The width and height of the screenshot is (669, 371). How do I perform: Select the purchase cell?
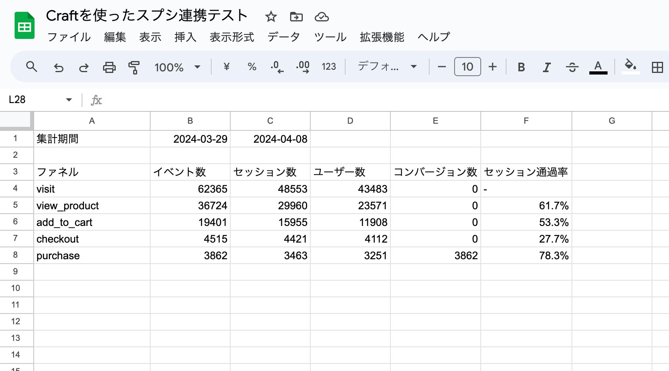[x=92, y=255]
